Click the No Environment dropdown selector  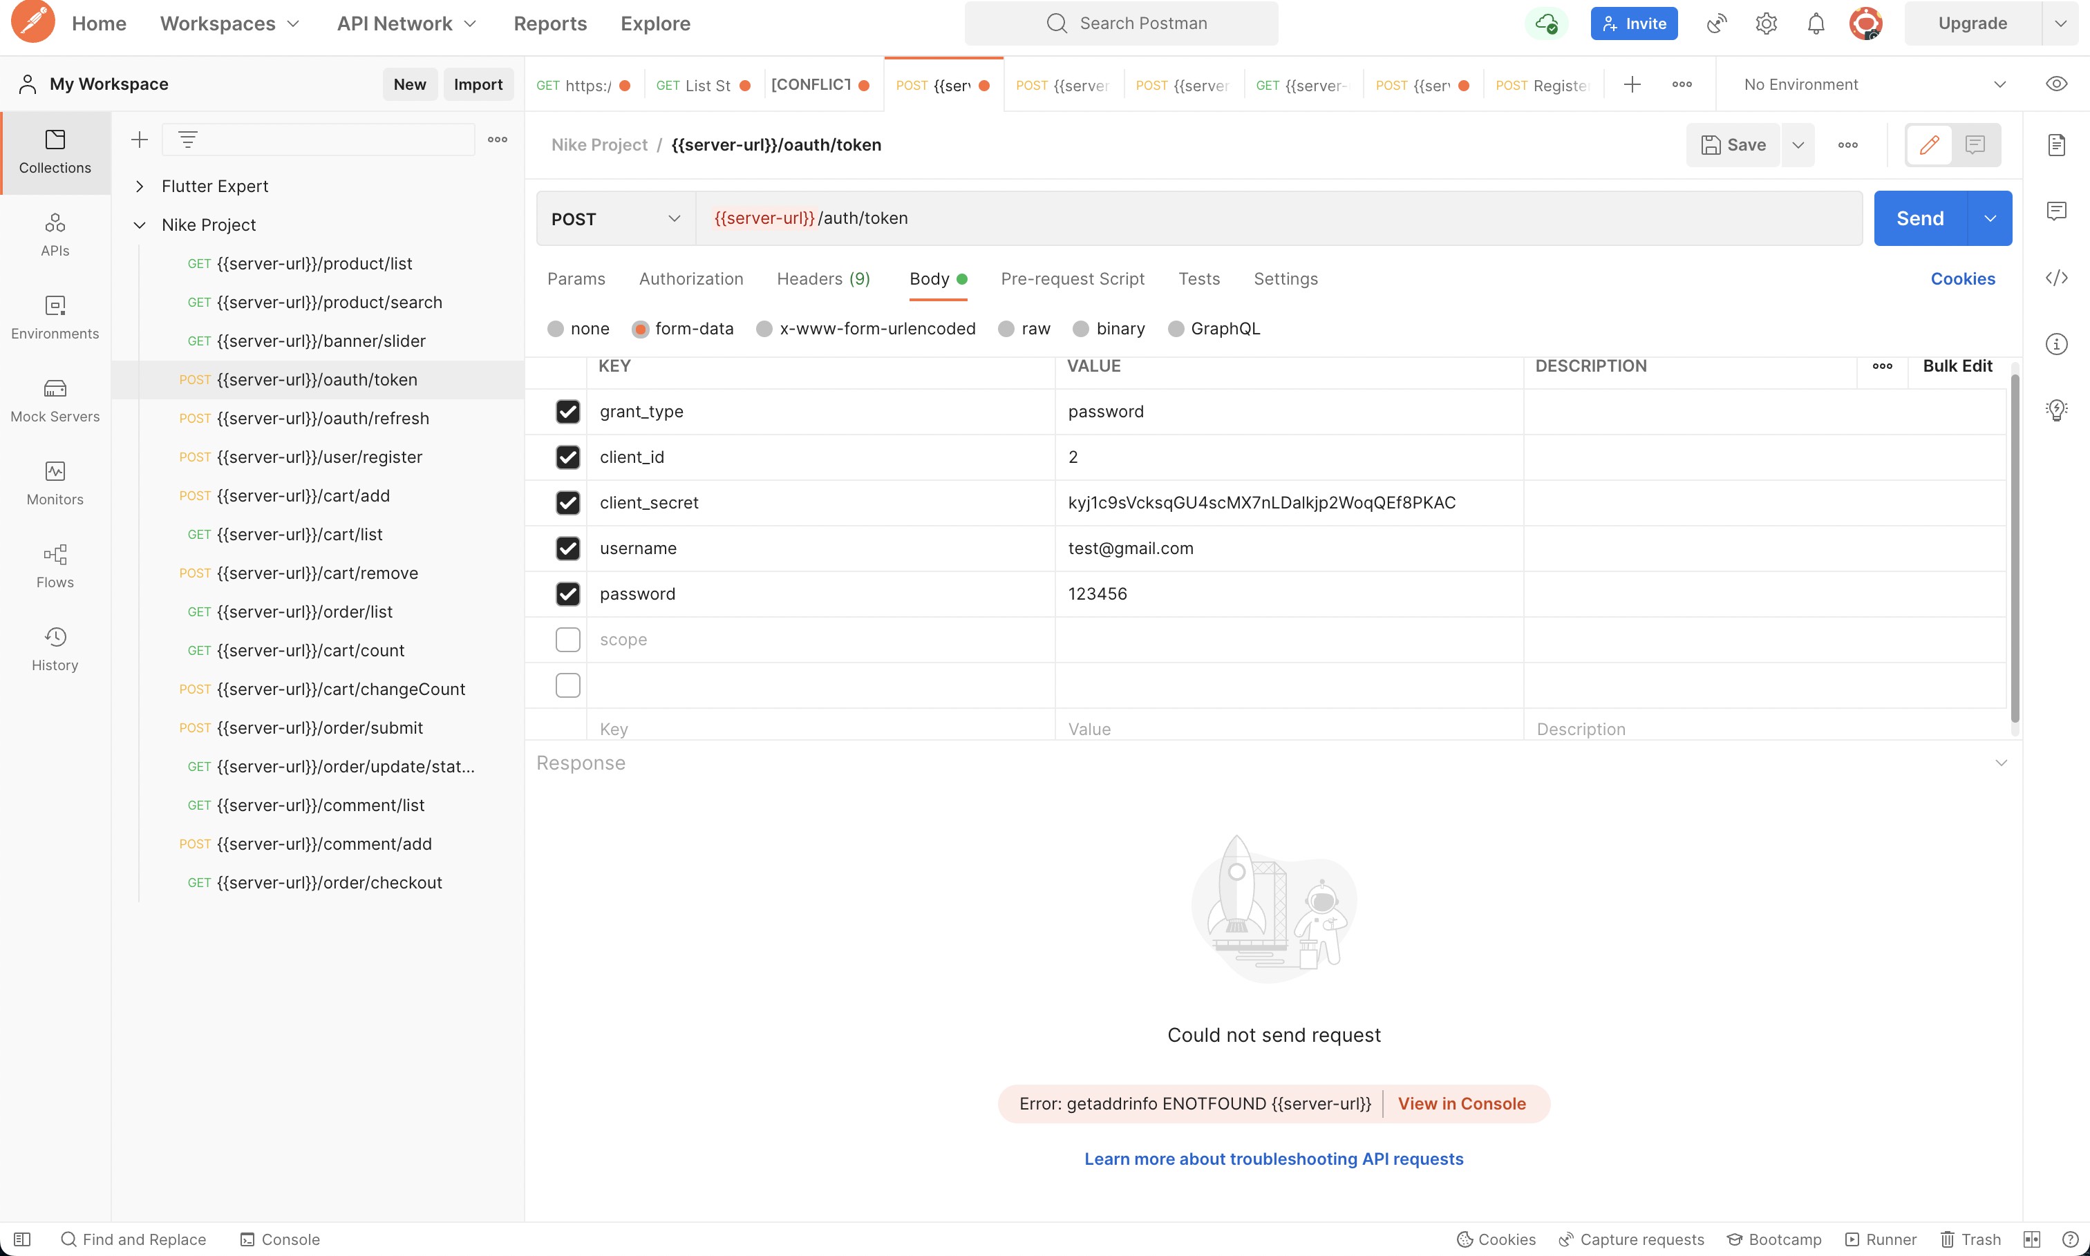coord(1874,84)
